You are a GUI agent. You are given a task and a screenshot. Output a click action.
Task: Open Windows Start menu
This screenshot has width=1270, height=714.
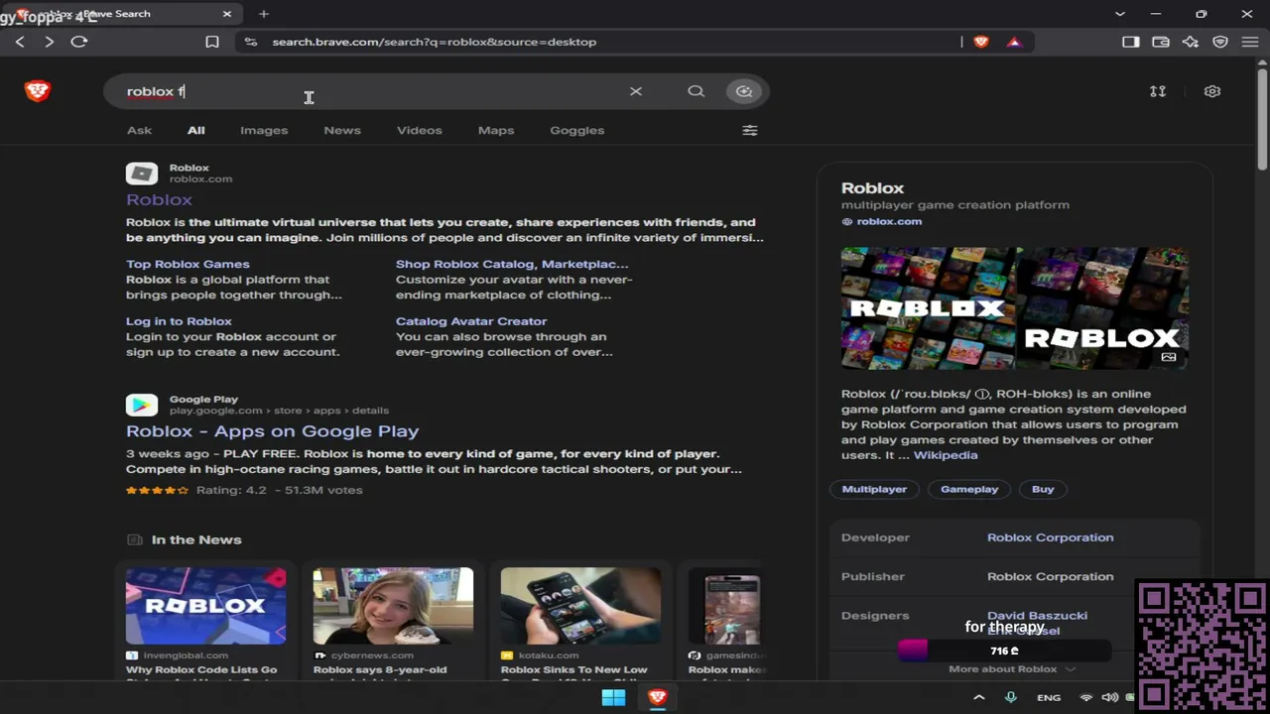(613, 697)
